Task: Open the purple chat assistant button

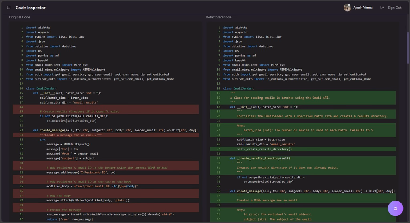Action: (395, 208)
